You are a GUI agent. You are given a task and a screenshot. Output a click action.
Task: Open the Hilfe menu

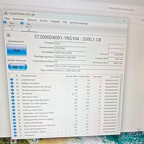(x=65, y=22)
